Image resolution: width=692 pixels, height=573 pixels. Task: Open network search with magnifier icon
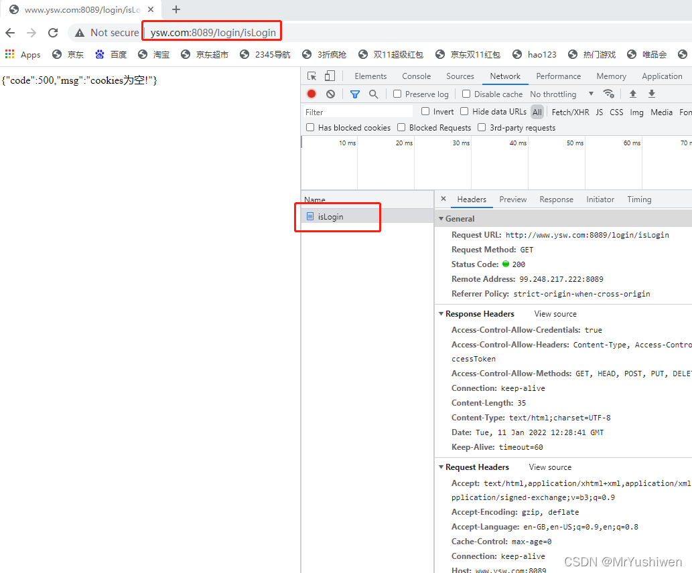[373, 94]
